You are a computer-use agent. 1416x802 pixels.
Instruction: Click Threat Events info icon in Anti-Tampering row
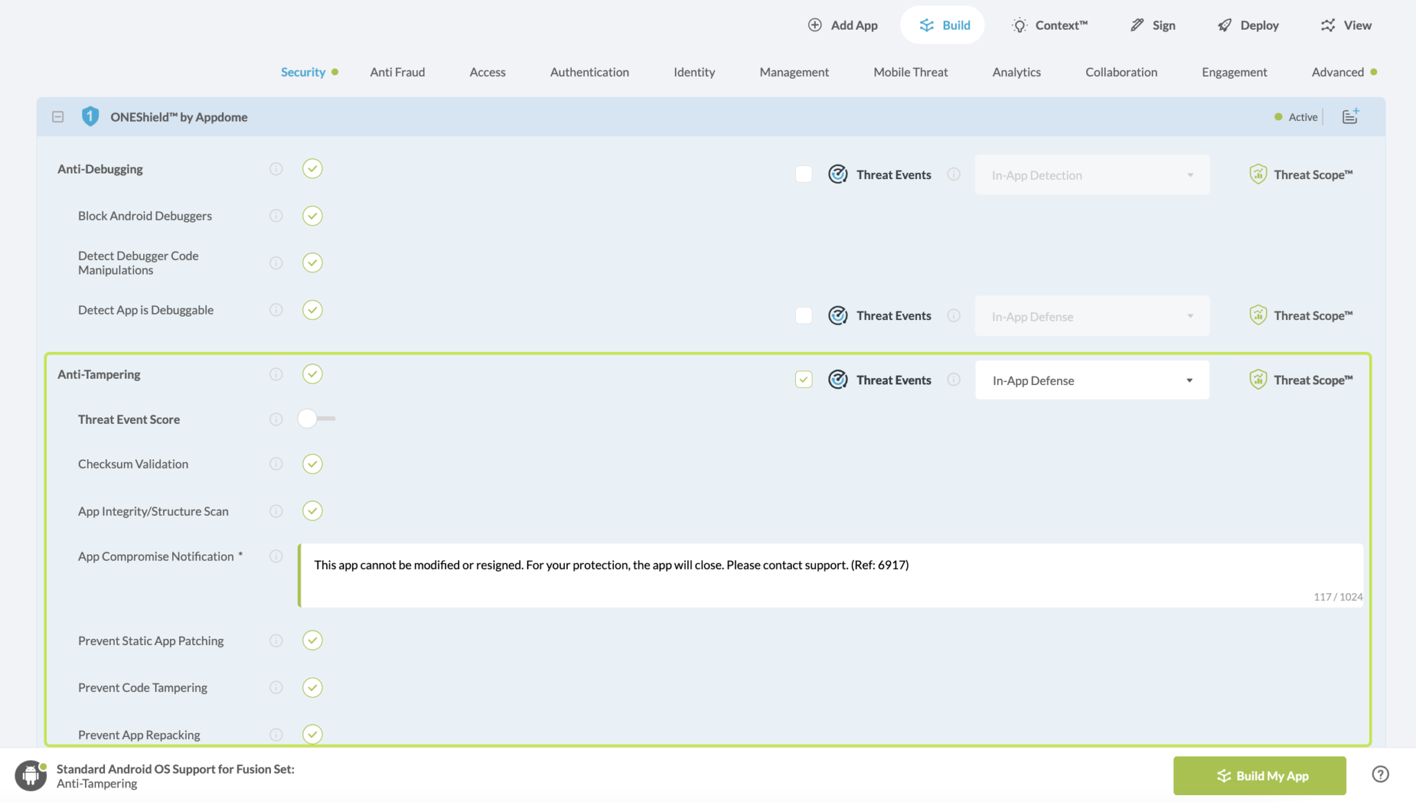[x=953, y=380]
